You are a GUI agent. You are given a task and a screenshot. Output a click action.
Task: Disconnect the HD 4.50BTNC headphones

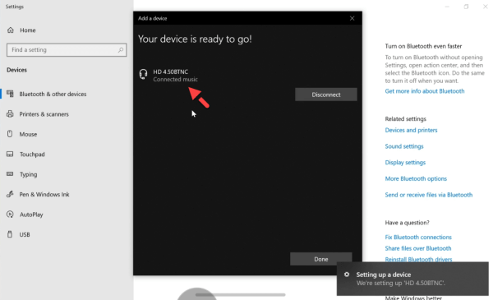[x=325, y=95]
